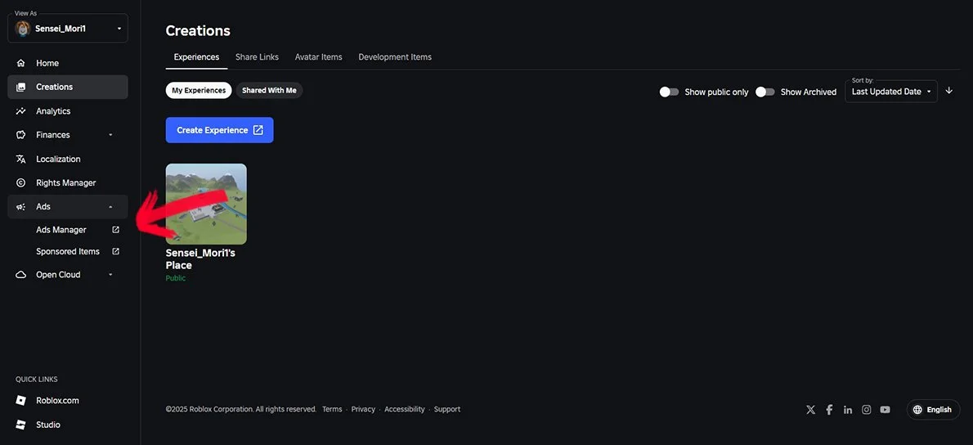Click the Localization translate icon
The height and width of the screenshot is (445, 973).
[21, 159]
